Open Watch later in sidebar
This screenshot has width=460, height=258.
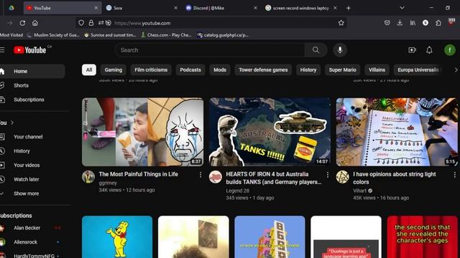click(x=32, y=179)
